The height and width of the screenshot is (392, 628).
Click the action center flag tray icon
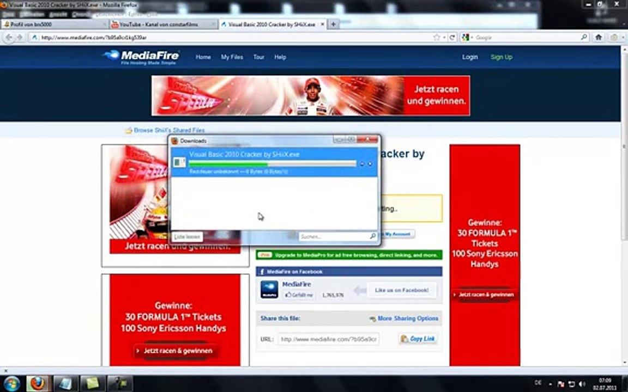click(561, 384)
